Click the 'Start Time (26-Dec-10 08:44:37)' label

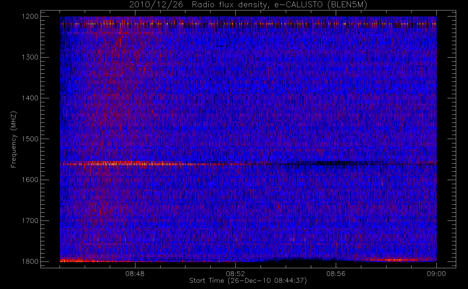(x=248, y=281)
